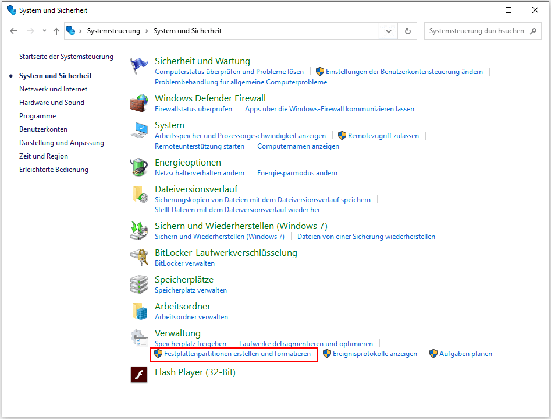
Task: Click the Sicherheit und Wartung flag icon
Action: 139,66
